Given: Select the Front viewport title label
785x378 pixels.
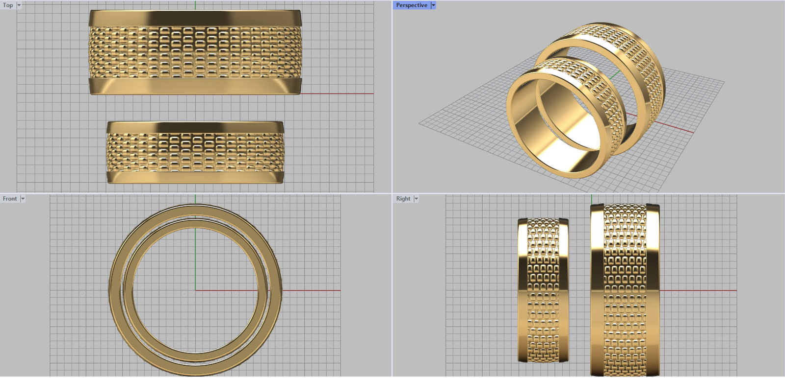Looking at the screenshot, I should coord(10,199).
